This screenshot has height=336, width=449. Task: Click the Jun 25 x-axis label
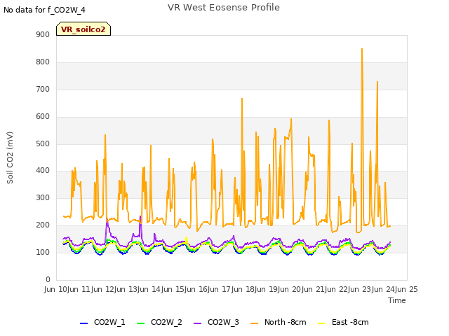pos(407,289)
